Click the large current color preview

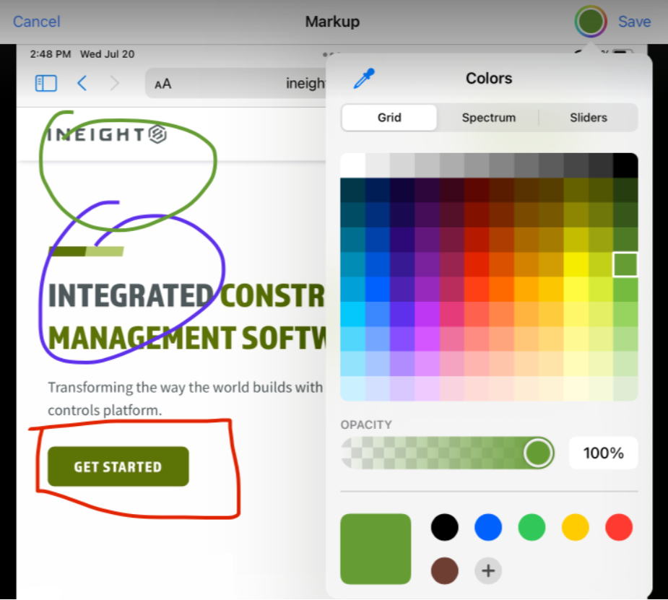[376, 549]
